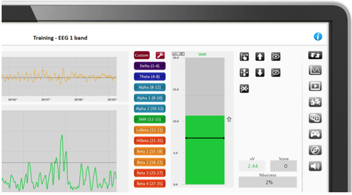352x195 pixels.
Task: Click the F scale button above SMR bar
Action: pyautogui.click(x=182, y=54)
